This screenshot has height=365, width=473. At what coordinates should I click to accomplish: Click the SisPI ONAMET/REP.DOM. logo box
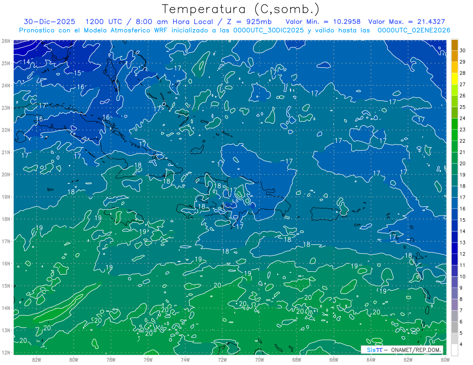402,350
